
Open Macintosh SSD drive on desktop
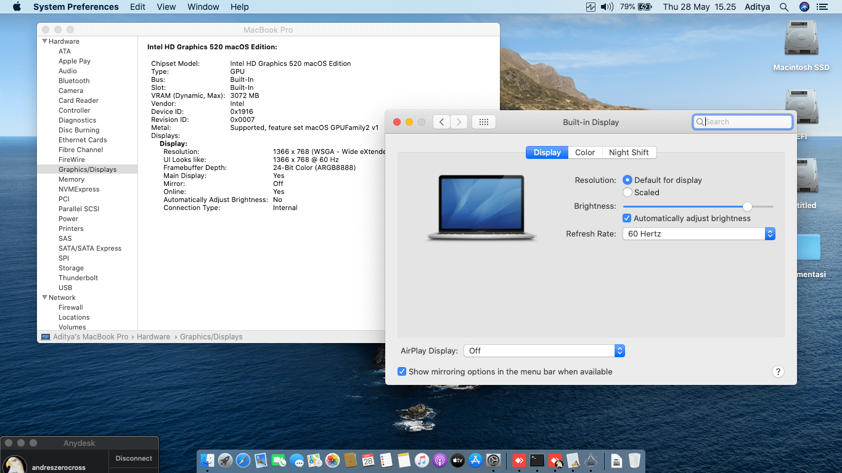point(801,46)
